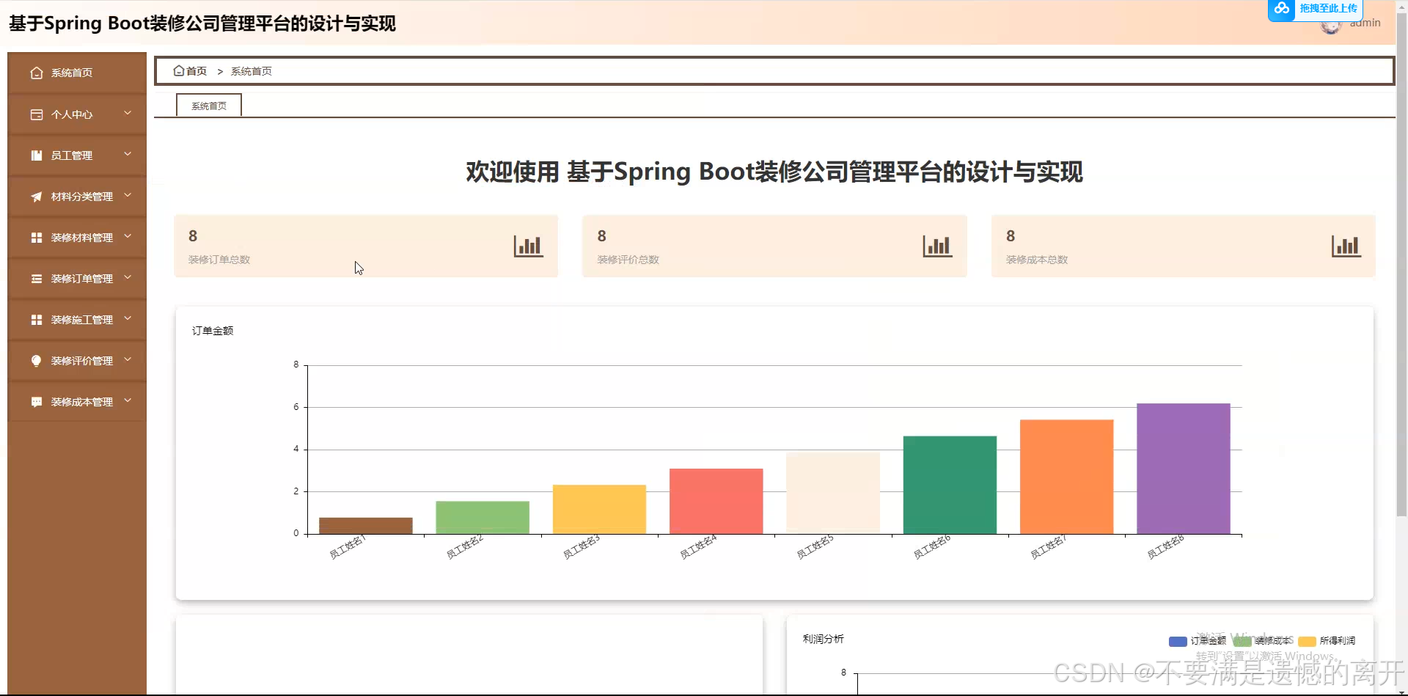This screenshot has width=1408, height=696.
Task: Click the green bar for 员工姓名2
Action: pyautogui.click(x=483, y=518)
